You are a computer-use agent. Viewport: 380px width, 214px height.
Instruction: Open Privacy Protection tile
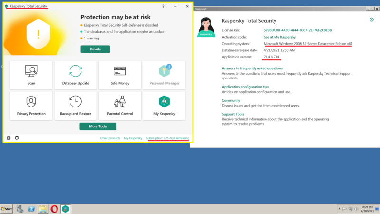31,106
